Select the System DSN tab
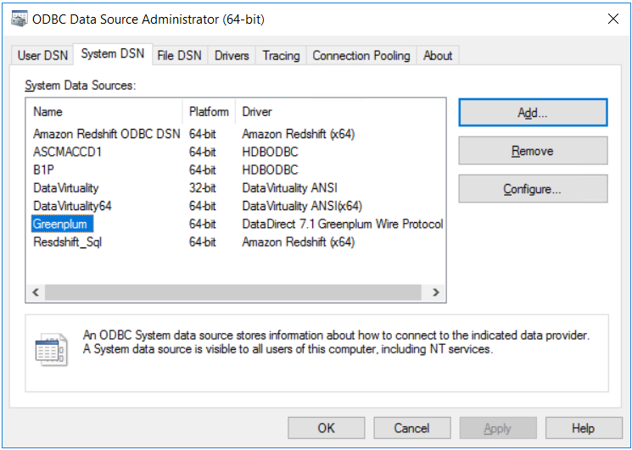This screenshot has width=632, height=450. pyautogui.click(x=113, y=54)
